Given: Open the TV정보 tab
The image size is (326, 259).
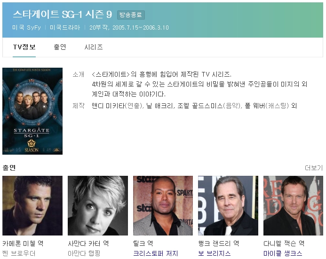Looking at the screenshot, I should 24,47.
